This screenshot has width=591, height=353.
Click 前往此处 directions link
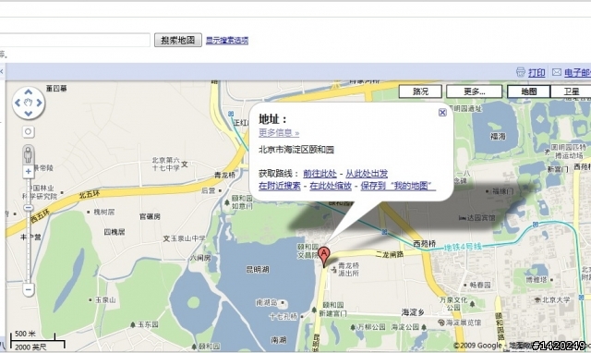pyautogui.click(x=320, y=174)
